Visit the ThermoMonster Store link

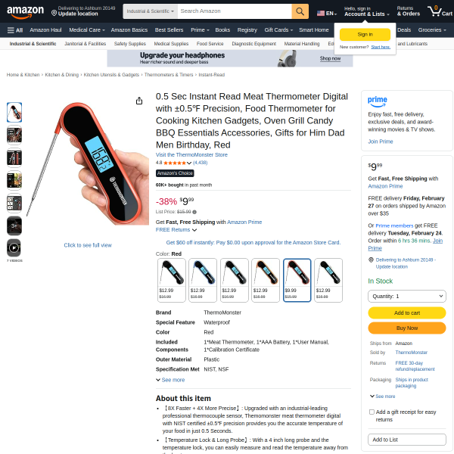191,155
